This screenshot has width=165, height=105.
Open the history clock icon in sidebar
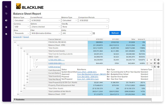[x=6, y=14]
